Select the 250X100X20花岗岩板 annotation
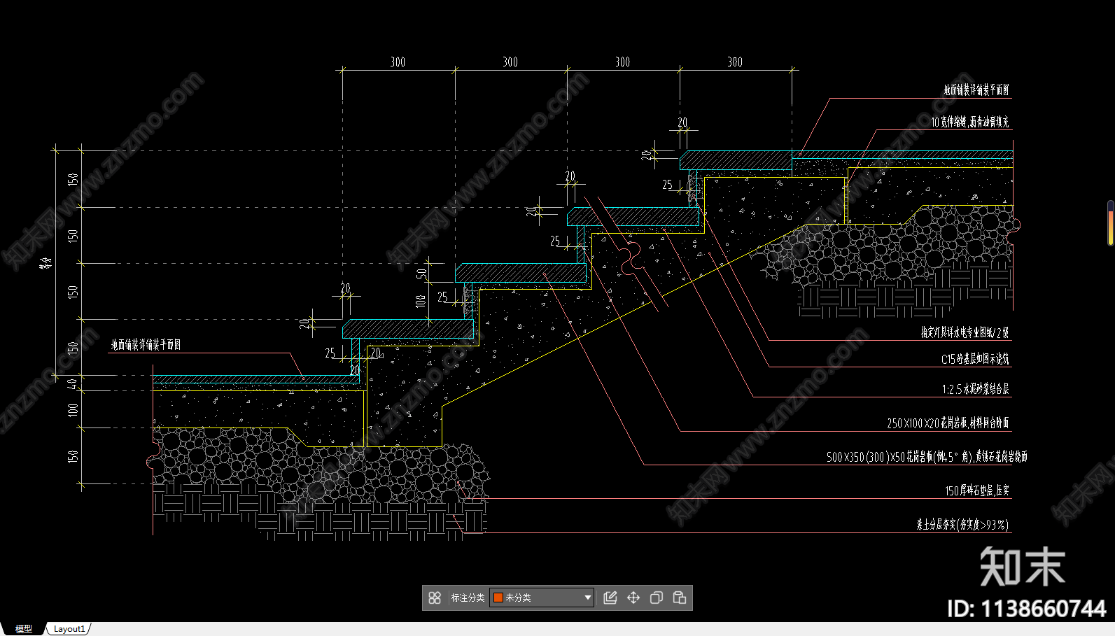 click(948, 423)
